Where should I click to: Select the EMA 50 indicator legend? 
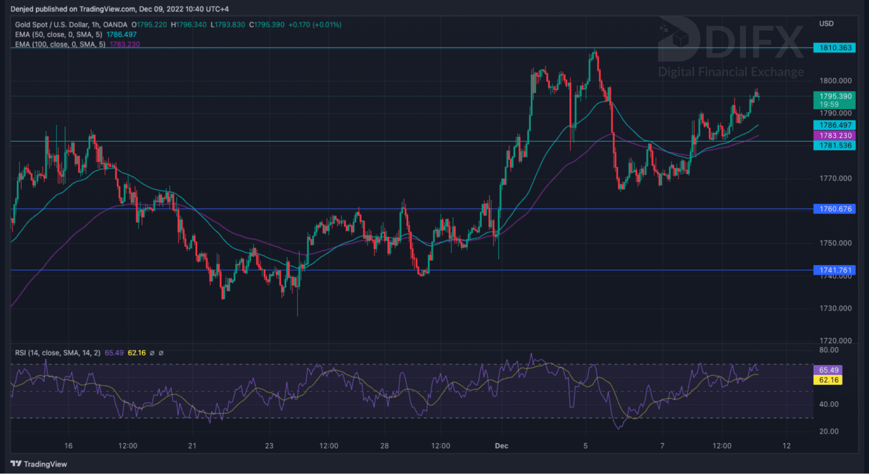point(59,34)
